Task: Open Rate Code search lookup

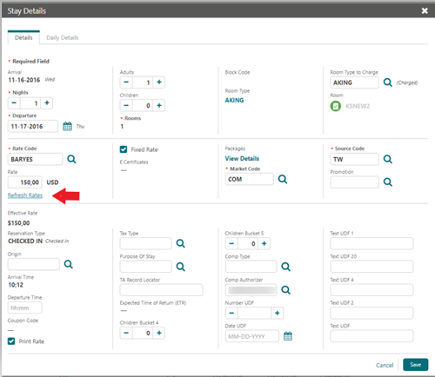Action: [x=71, y=159]
